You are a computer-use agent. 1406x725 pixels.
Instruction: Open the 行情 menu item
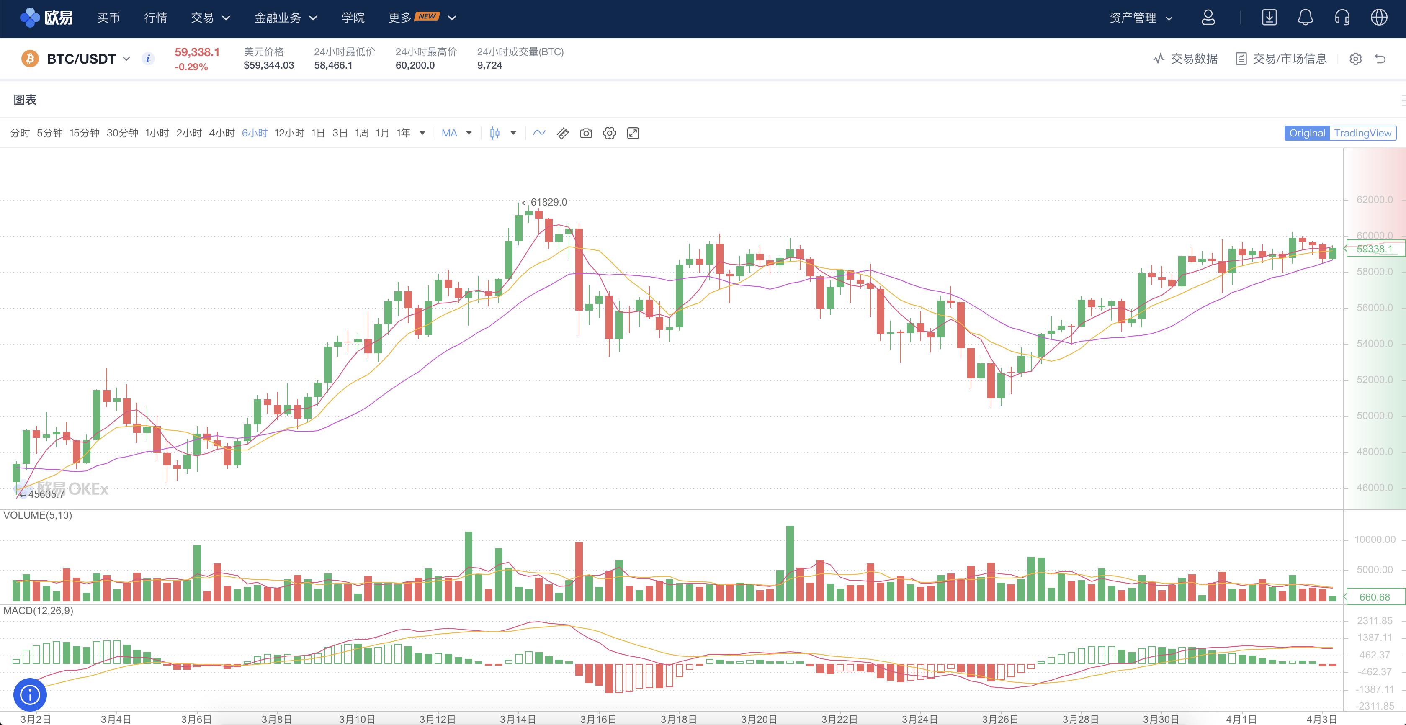[156, 18]
